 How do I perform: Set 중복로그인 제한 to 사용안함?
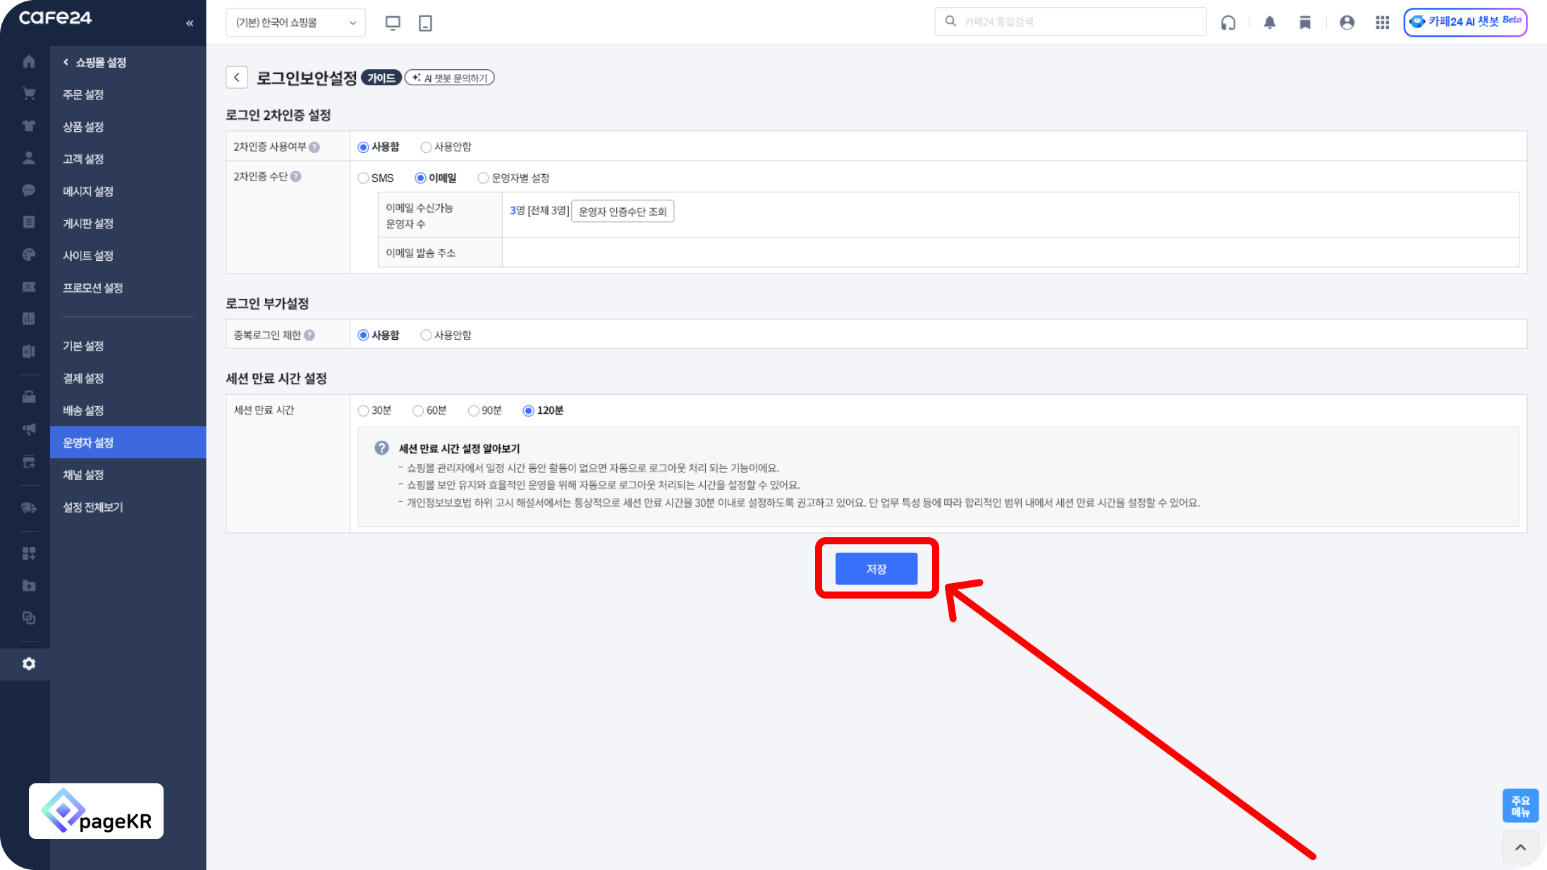click(x=426, y=335)
